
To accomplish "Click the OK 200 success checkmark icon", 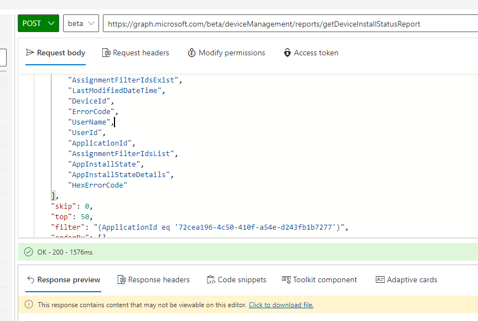I will [29, 252].
